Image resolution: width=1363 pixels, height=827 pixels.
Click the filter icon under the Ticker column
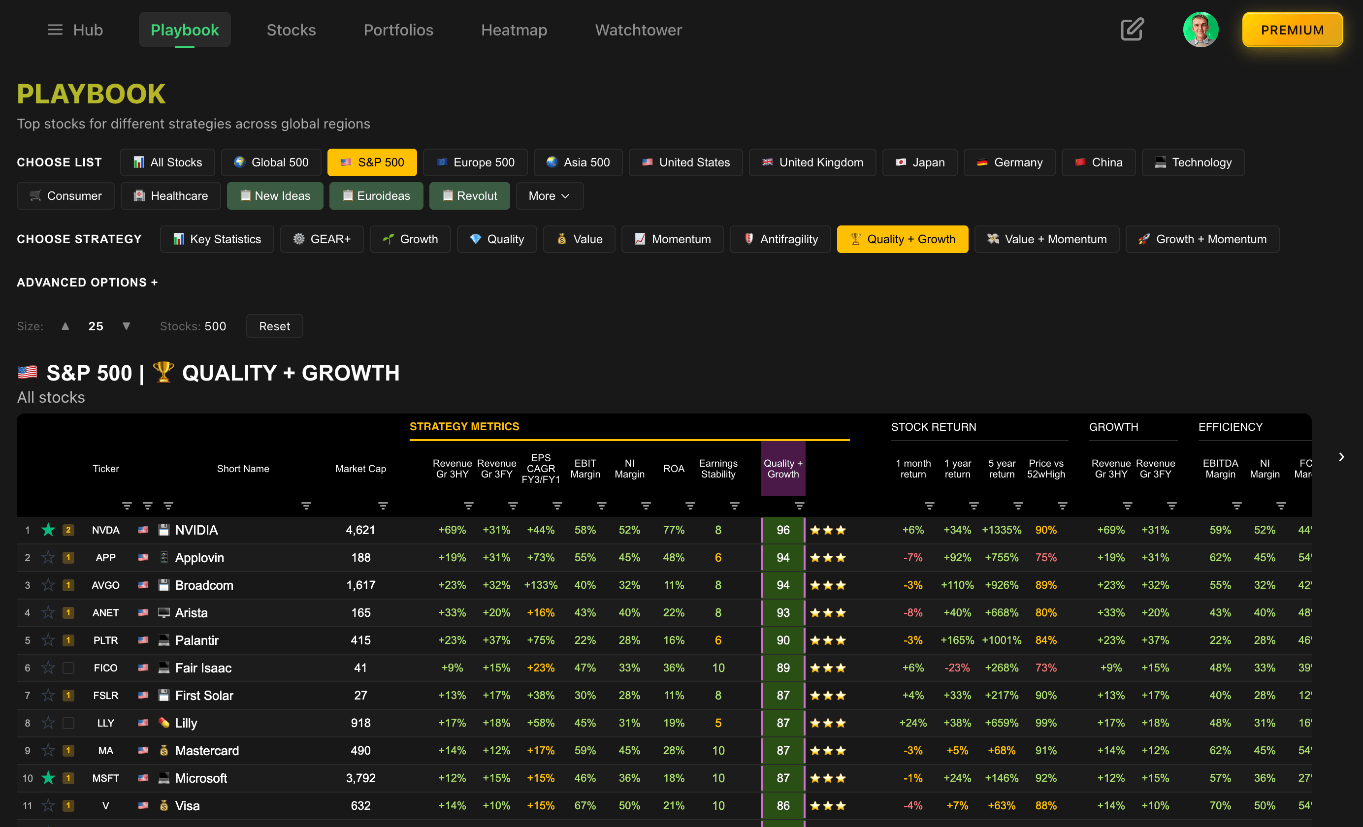pos(127,505)
